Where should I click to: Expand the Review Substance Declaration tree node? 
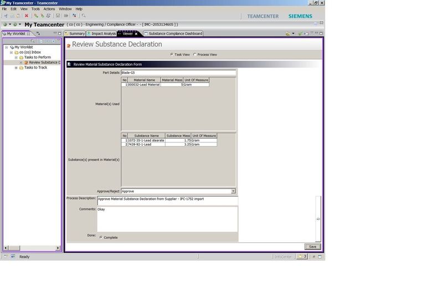(x=21, y=63)
